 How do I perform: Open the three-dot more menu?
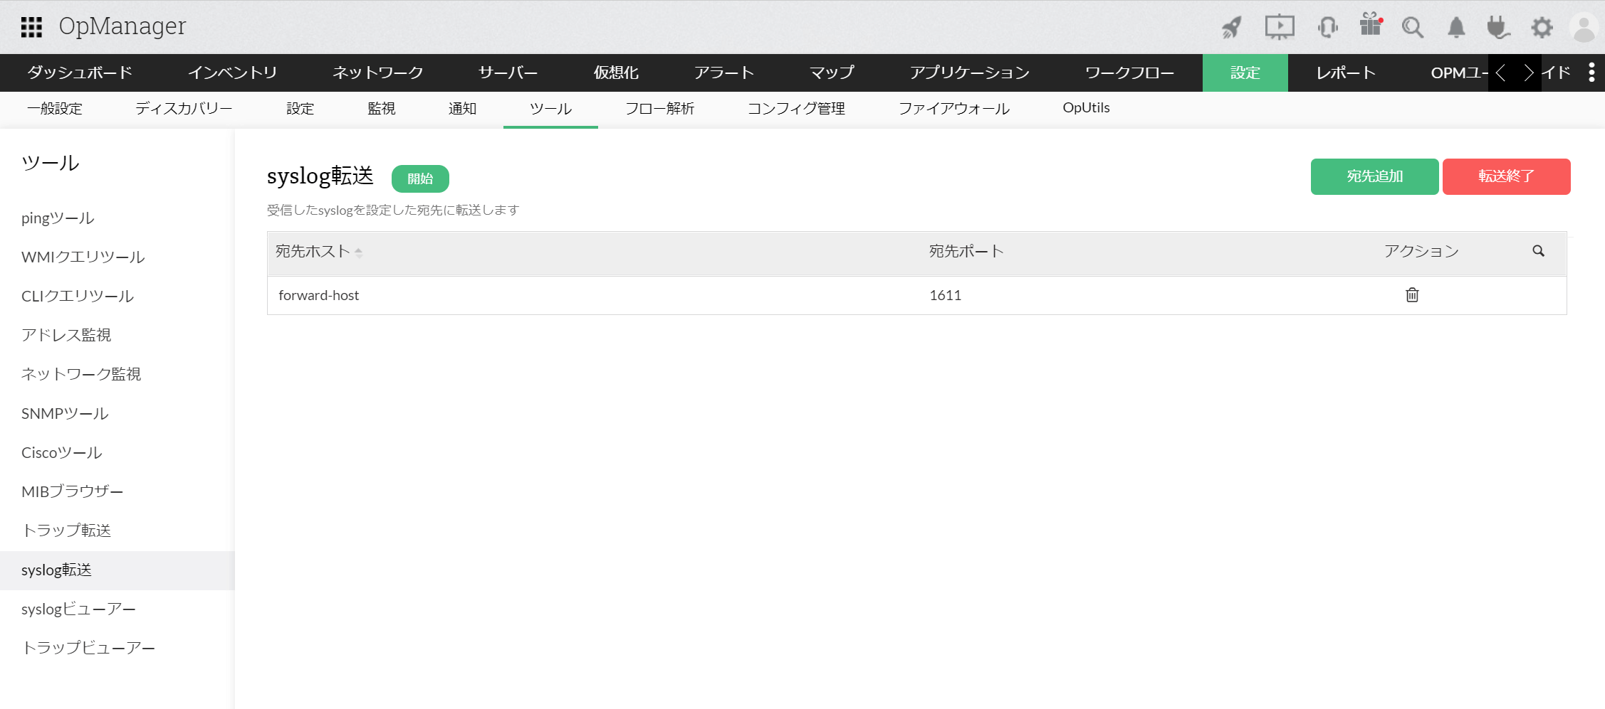pos(1591,72)
